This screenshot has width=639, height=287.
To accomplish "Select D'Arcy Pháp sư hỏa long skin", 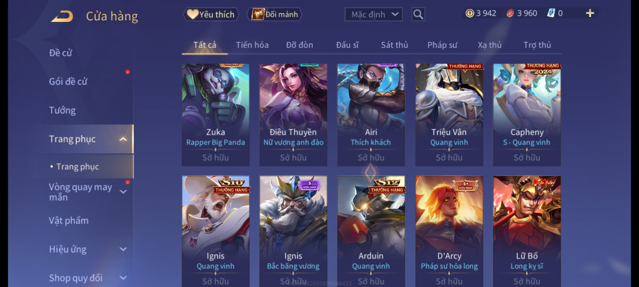I will [x=449, y=231].
